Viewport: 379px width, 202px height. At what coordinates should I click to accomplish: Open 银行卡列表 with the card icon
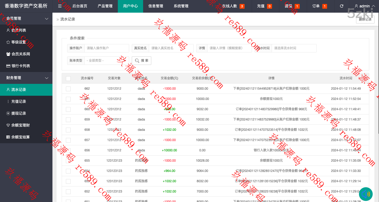(8, 66)
